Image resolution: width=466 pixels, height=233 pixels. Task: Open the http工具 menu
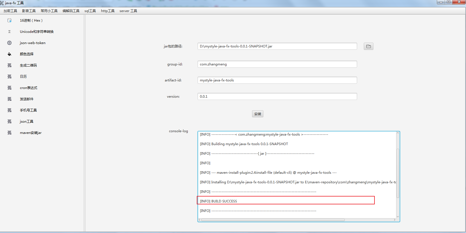point(108,11)
